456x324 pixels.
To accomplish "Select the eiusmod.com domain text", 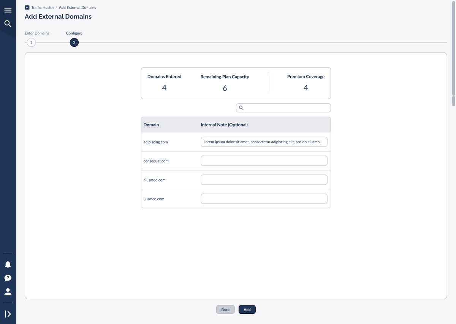I will tap(154, 180).
